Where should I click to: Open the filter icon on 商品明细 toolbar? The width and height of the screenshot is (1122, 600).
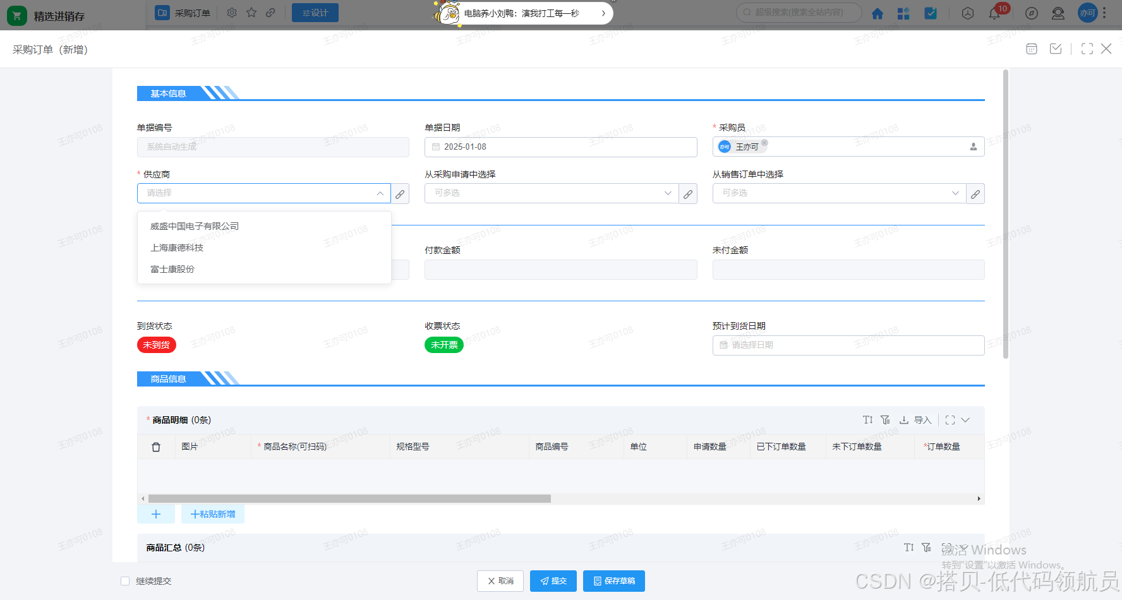pyautogui.click(x=886, y=419)
